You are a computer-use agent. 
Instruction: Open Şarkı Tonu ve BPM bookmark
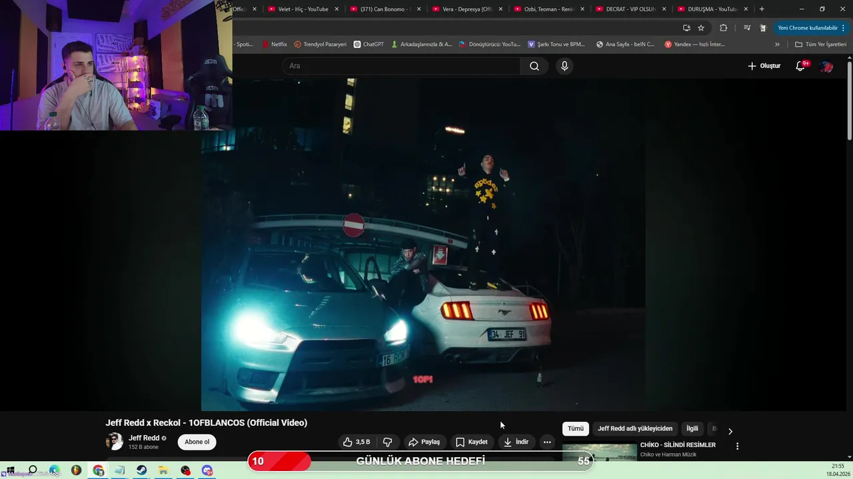point(556,45)
